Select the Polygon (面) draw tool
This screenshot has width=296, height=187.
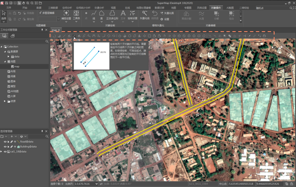point(101,14)
